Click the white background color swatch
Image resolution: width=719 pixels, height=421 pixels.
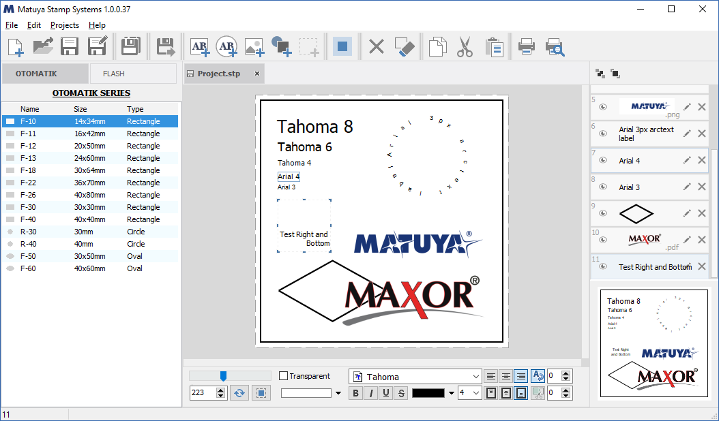click(306, 392)
